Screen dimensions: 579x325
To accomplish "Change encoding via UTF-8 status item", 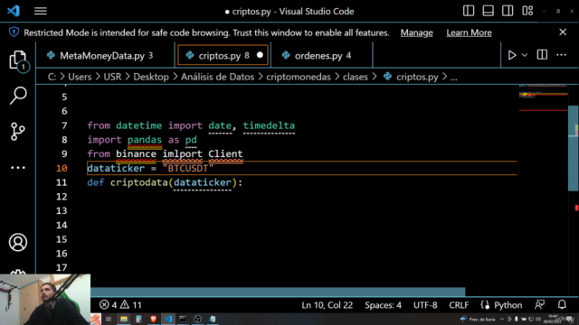I will [x=425, y=305].
